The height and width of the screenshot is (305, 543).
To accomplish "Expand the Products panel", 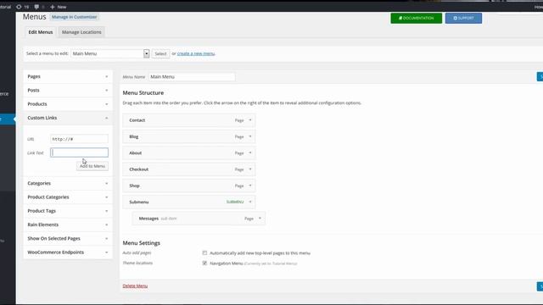I will pos(68,104).
